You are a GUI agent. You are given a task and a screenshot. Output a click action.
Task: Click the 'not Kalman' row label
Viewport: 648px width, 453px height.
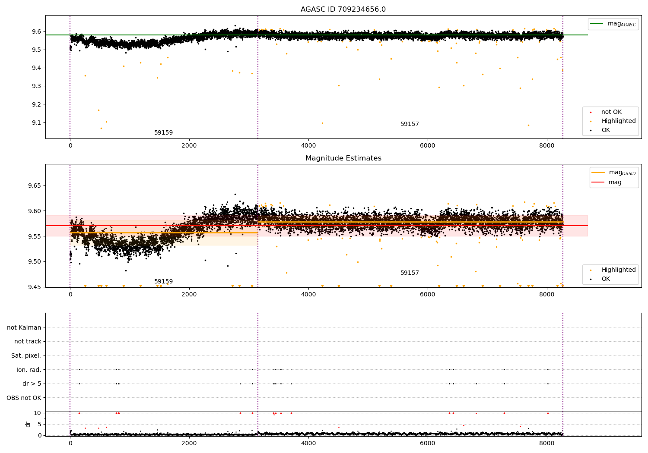24,327
